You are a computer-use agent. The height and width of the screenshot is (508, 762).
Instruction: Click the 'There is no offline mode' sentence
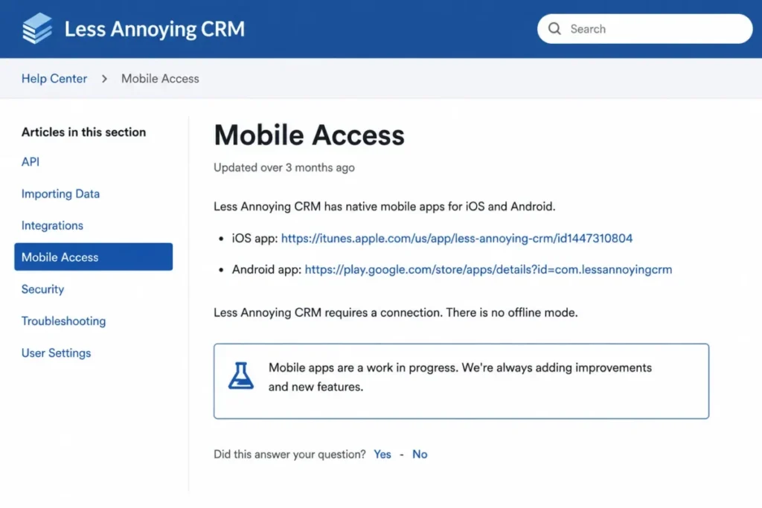coord(512,312)
